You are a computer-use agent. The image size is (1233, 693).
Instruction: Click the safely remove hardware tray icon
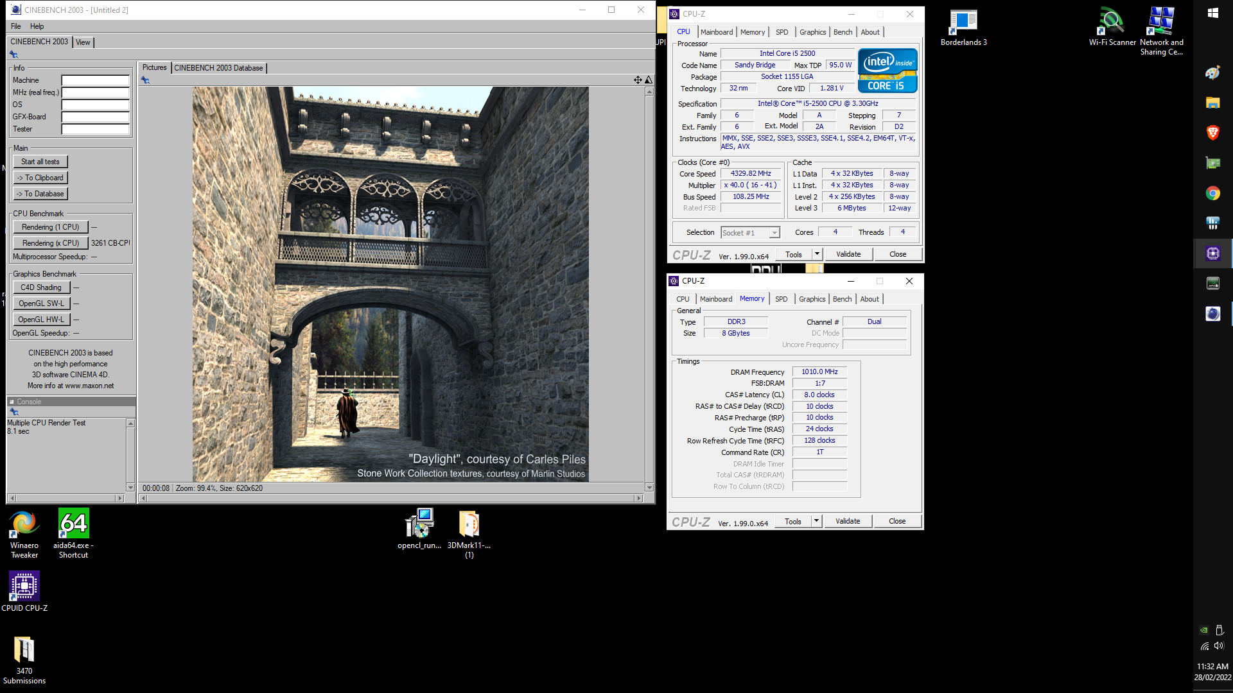[x=1220, y=630]
